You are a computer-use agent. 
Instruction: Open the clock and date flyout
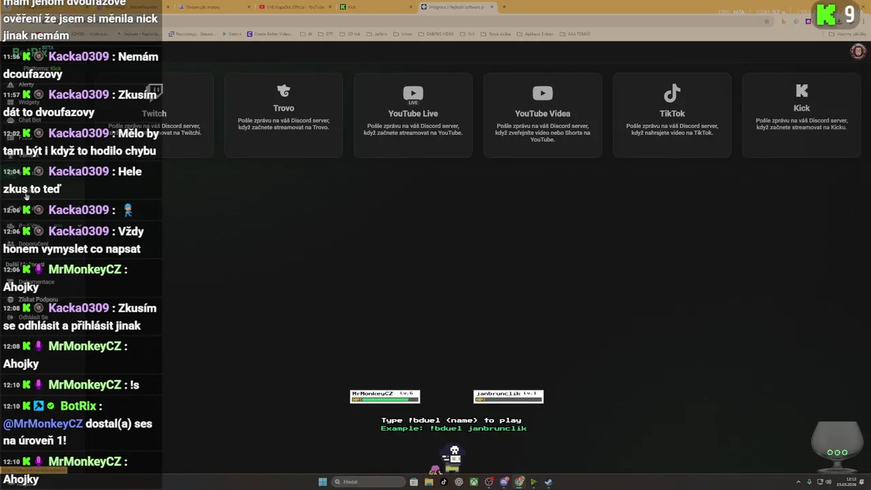847,482
